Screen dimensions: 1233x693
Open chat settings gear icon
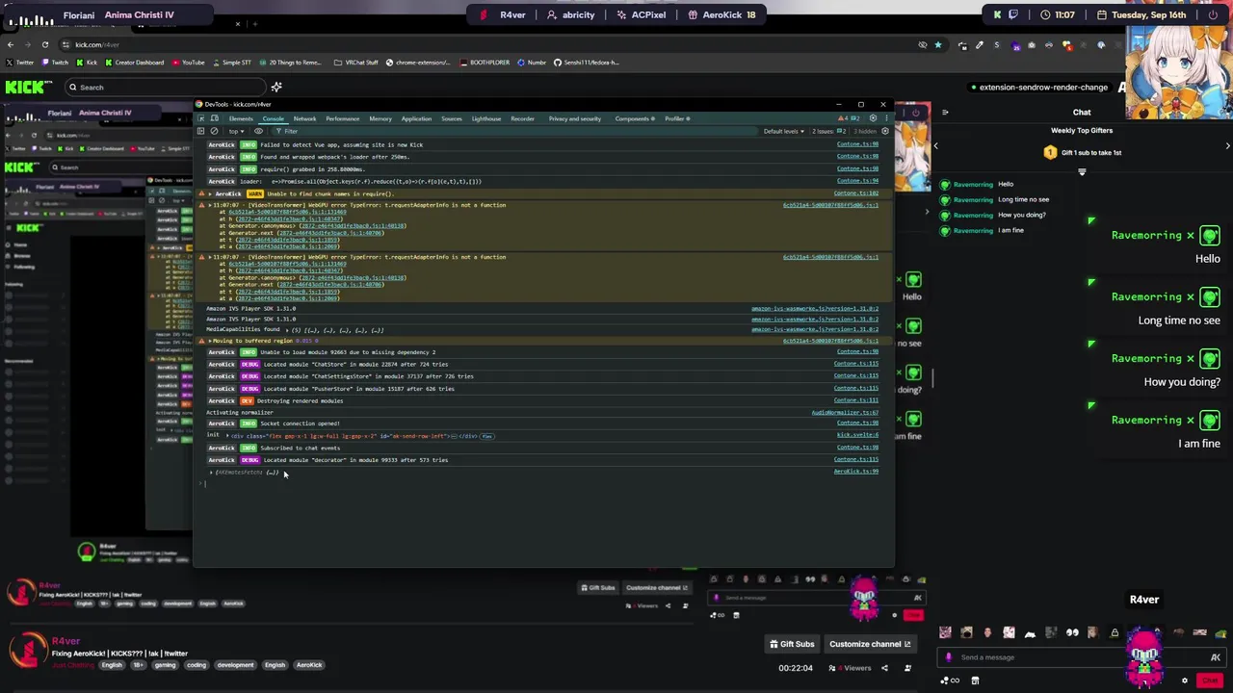pos(1185,680)
